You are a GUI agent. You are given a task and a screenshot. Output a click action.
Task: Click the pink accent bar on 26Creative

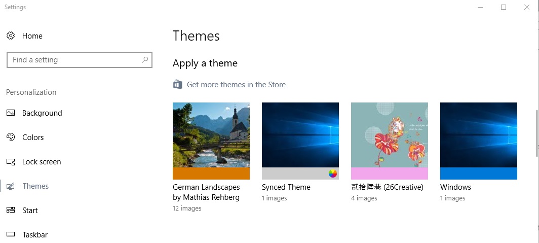(x=389, y=173)
